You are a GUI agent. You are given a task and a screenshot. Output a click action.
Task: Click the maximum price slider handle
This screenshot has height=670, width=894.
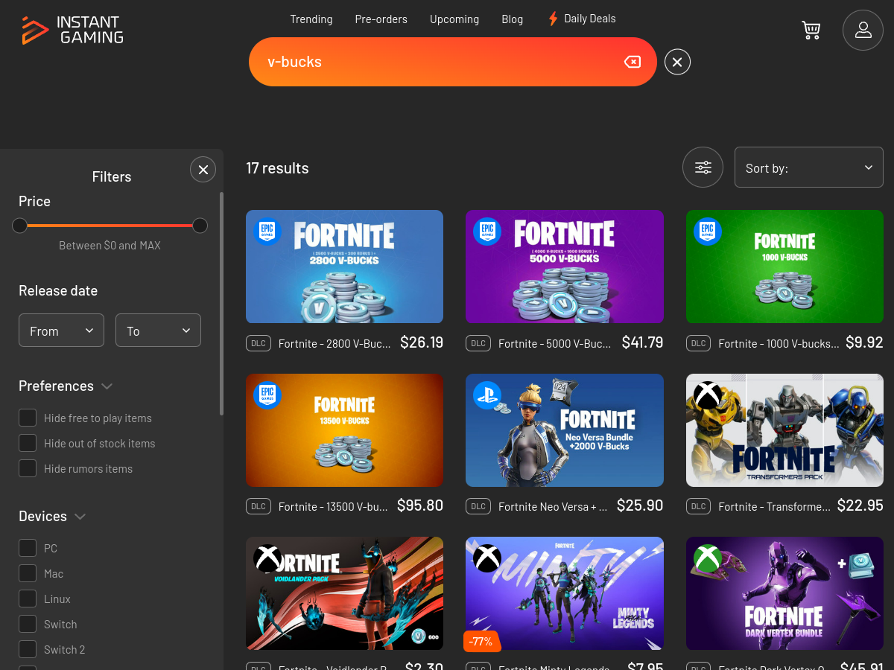pos(200,226)
